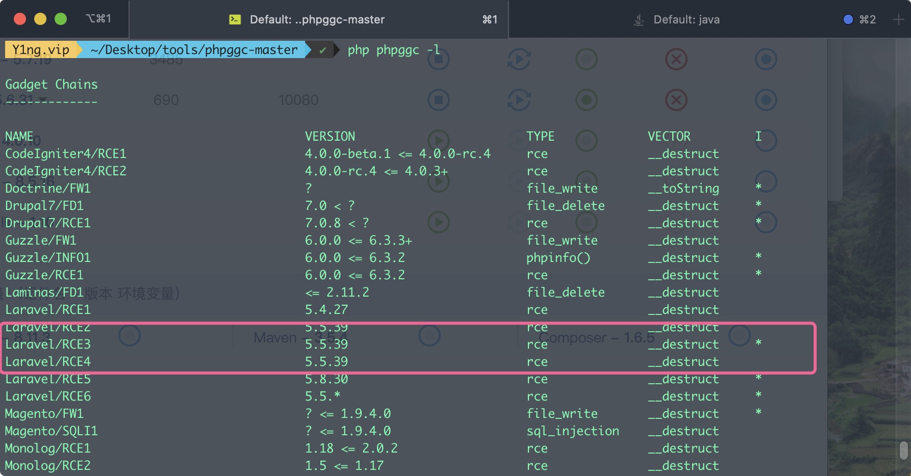This screenshot has height=476, width=911.
Task: Click background play icon behind Drupal7/RCE1 row
Action: [438, 222]
